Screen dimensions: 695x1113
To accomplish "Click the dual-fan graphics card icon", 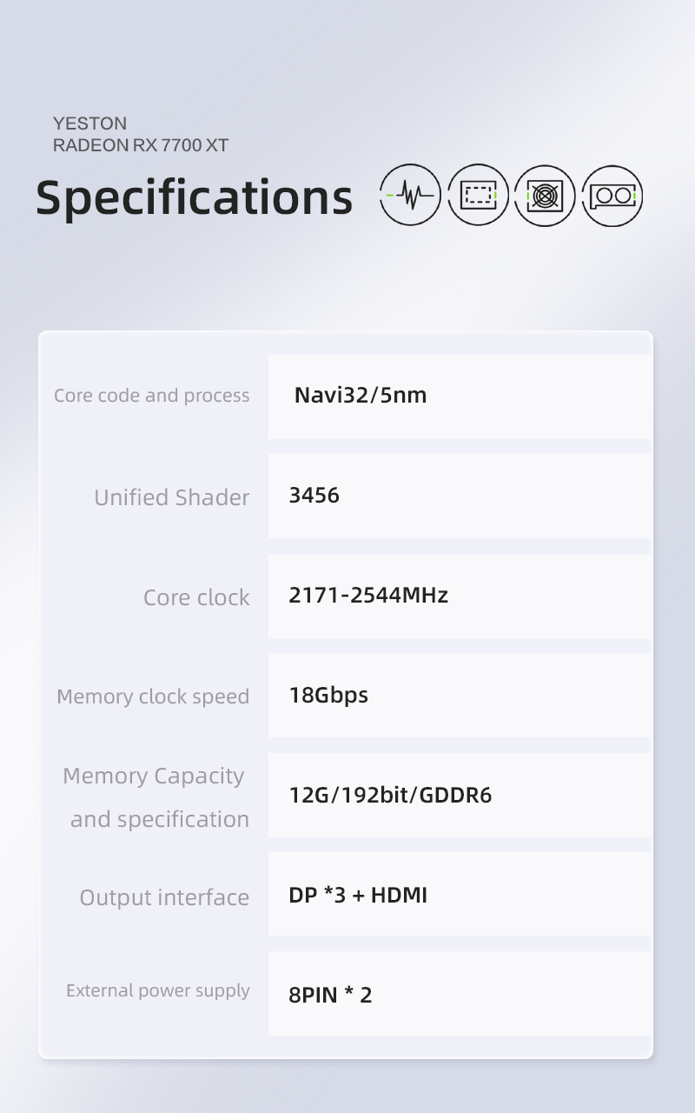I will click(612, 196).
